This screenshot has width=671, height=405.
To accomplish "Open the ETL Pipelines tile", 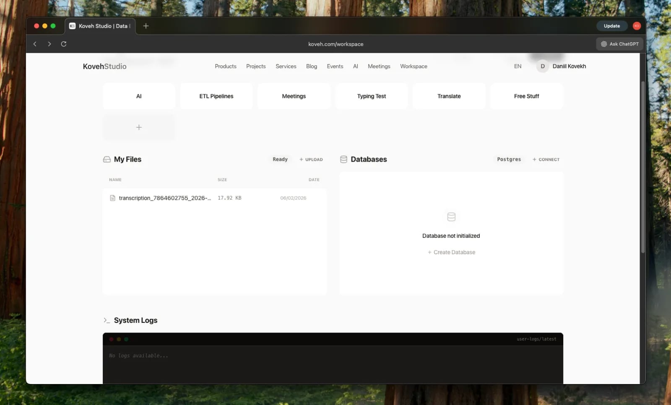I will click(216, 96).
